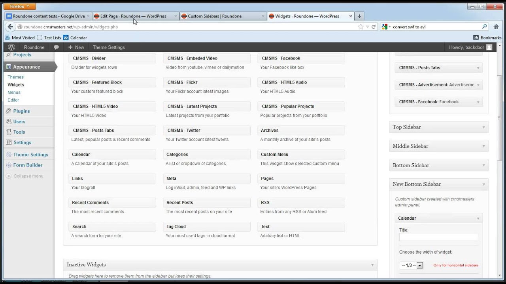
Task: Reload page with the refresh icon
Action: [373, 27]
